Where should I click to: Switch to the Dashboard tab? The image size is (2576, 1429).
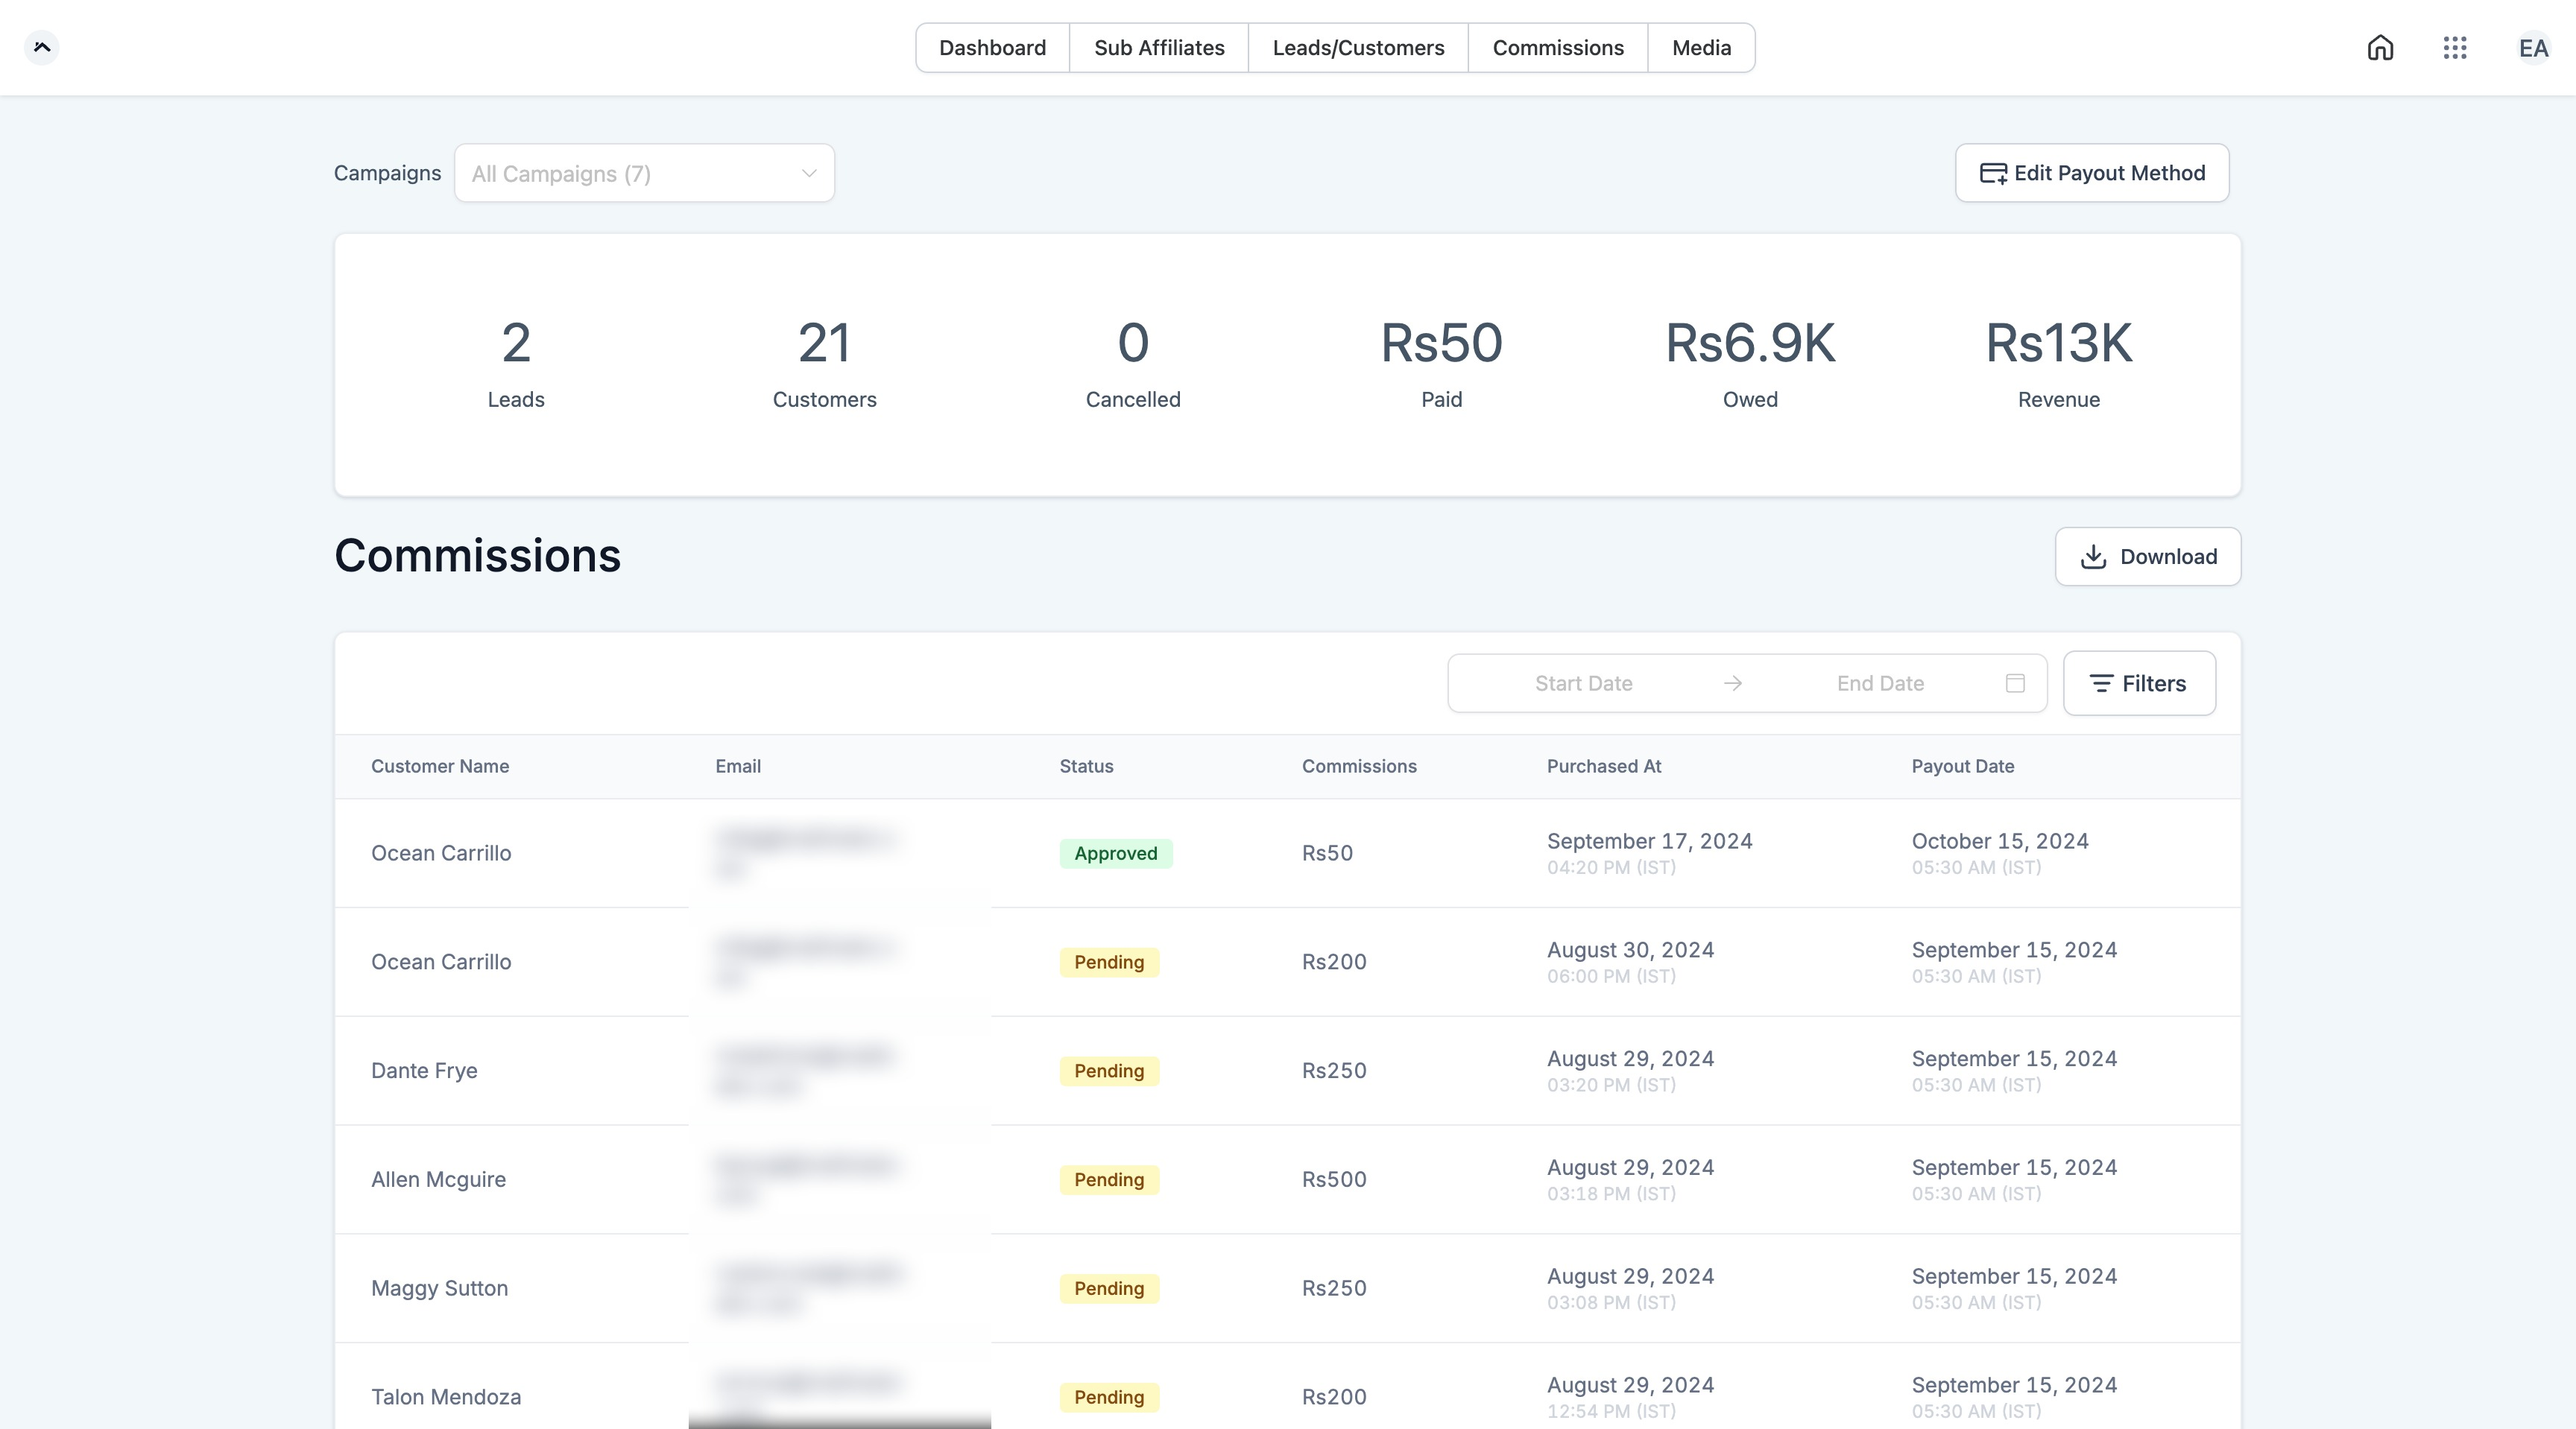tap(992, 48)
